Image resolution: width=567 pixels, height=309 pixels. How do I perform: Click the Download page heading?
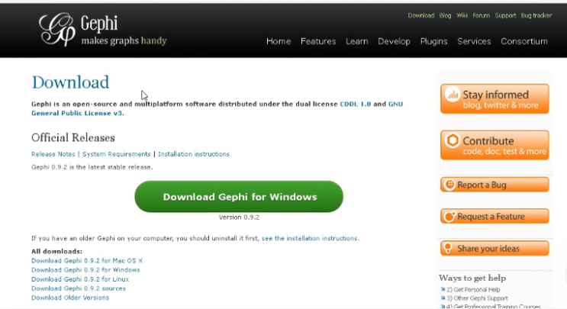(x=70, y=82)
